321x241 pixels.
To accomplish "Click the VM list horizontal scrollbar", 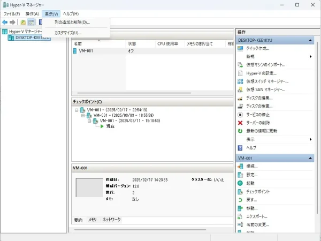I will pos(134,93).
